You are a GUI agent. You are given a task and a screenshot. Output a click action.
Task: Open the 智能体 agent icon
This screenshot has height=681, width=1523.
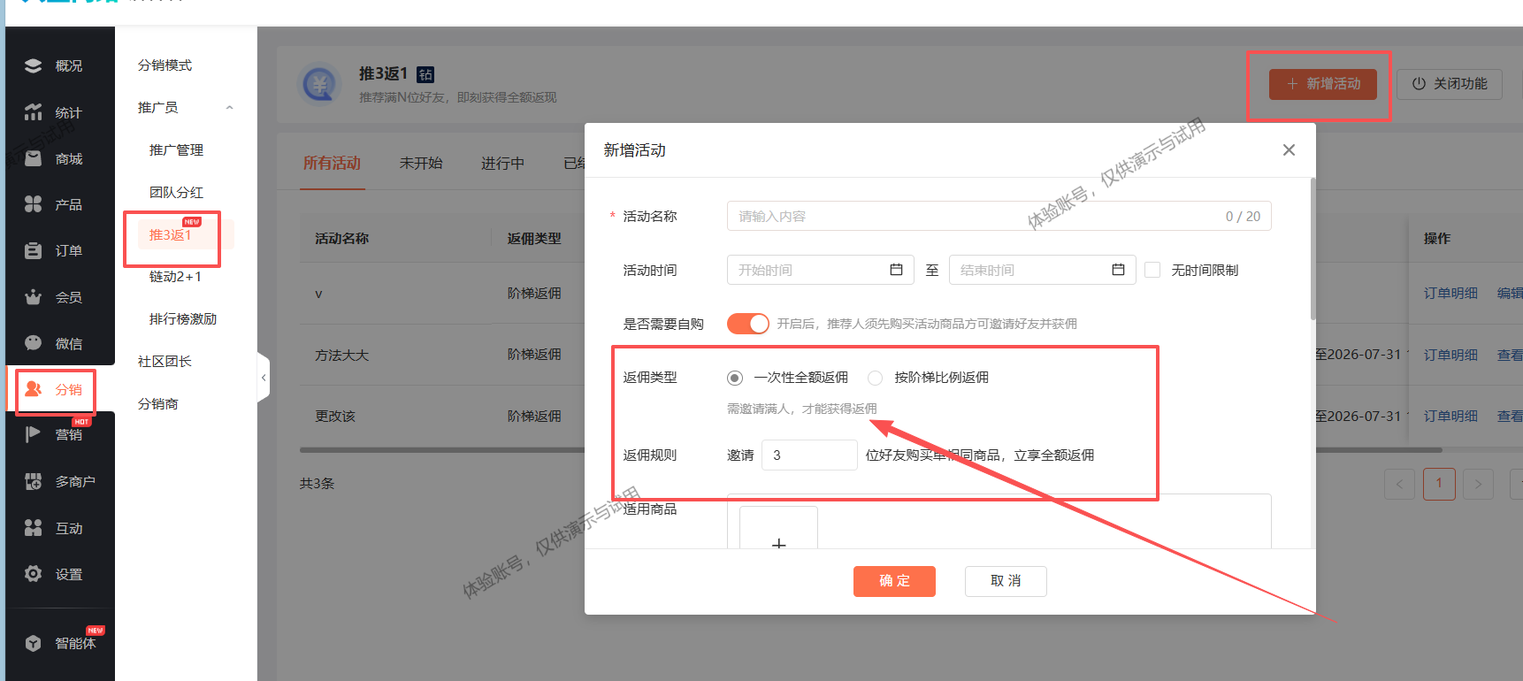(34, 643)
